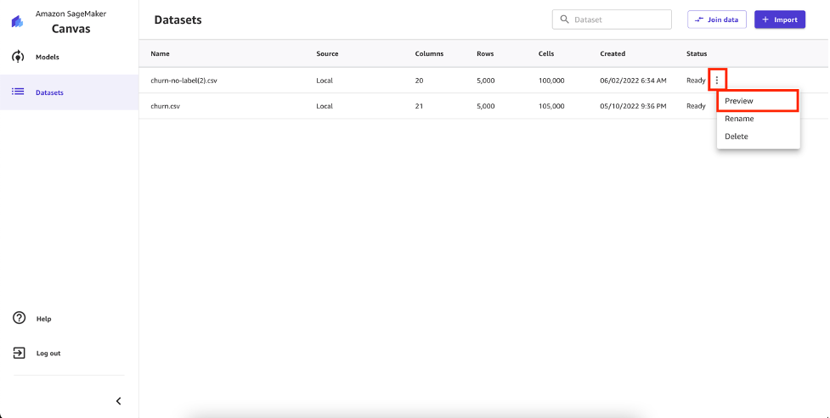Focus the Dataset search field
Image resolution: width=830 pixels, height=418 pixels.
tap(612, 20)
